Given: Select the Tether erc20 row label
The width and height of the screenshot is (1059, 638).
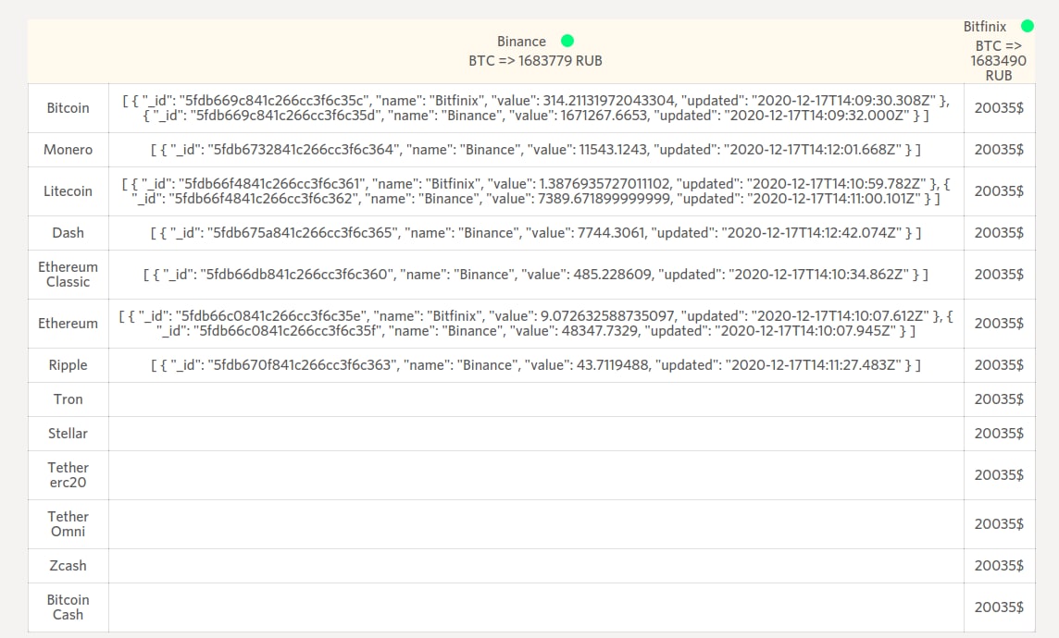Looking at the screenshot, I should (69, 475).
